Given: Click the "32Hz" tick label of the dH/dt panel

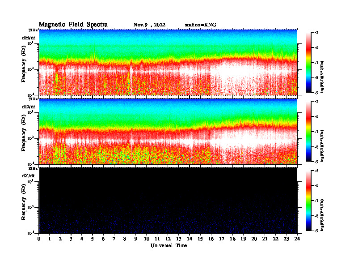Looking at the screenshot, I should [33, 30].
